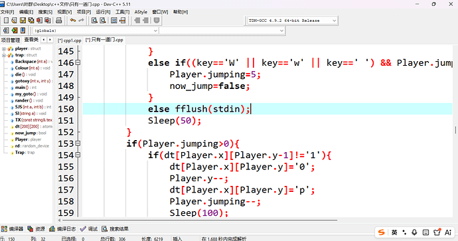
Task: Click the Save All toolbar icon
Action: pyautogui.click(x=31, y=20)
